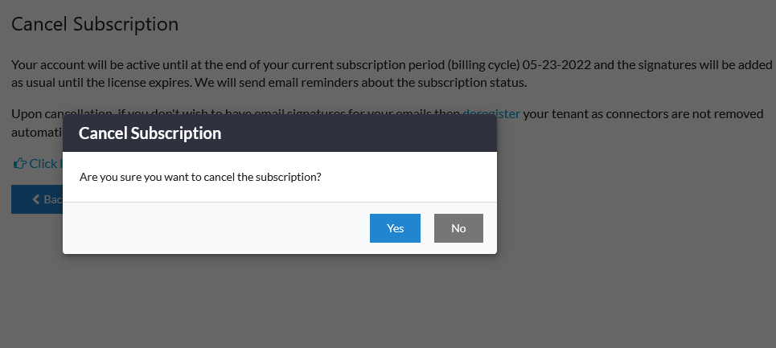Click the Cancel Subscription page heading
This screenshot has width=776, height=348.
[x=95, y=24]
